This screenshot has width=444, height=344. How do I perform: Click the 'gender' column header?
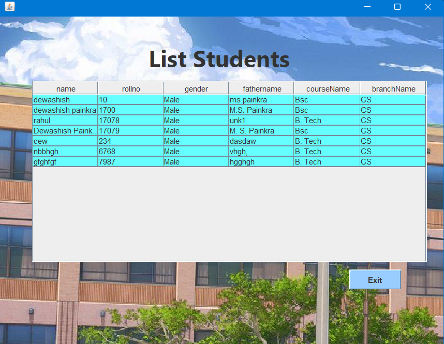pos(196,88)
